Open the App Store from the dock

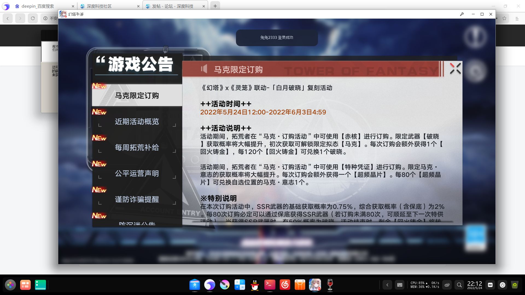pyautogui.click(x=300, y=285)
